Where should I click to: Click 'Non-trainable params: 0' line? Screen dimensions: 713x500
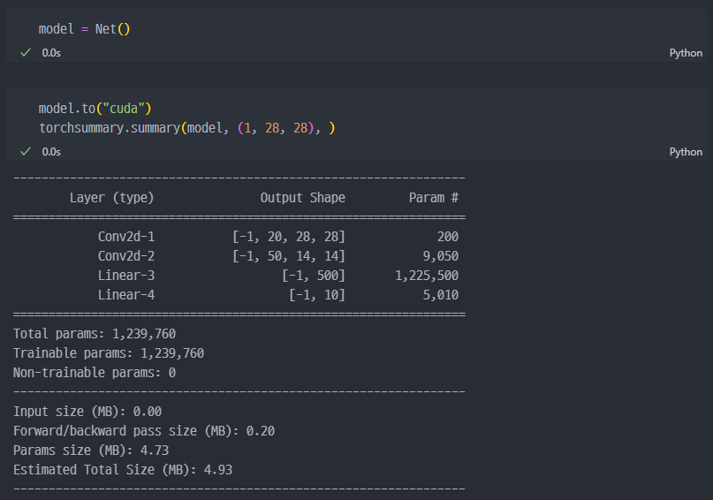tap(95, 373)
